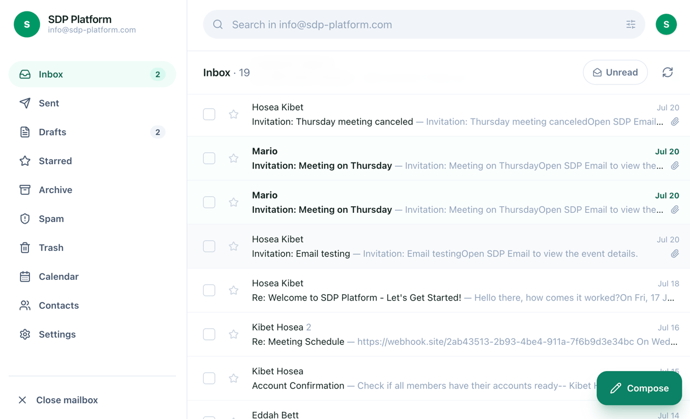Image resolution: width=690 pixels, height=419 pixels.
Task: Click the Settings gear icon
Action: coord(25,334)
